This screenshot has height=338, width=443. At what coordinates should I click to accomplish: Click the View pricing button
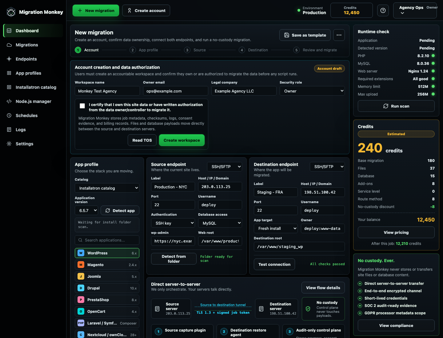coord(396,232)
